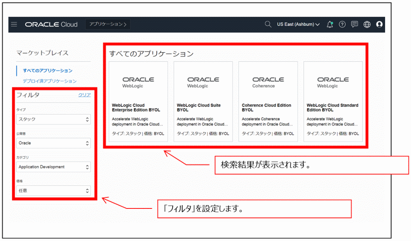
Task: Expand the カテゴリ Application Development dropdown
Action: click(x=53, y=166)
